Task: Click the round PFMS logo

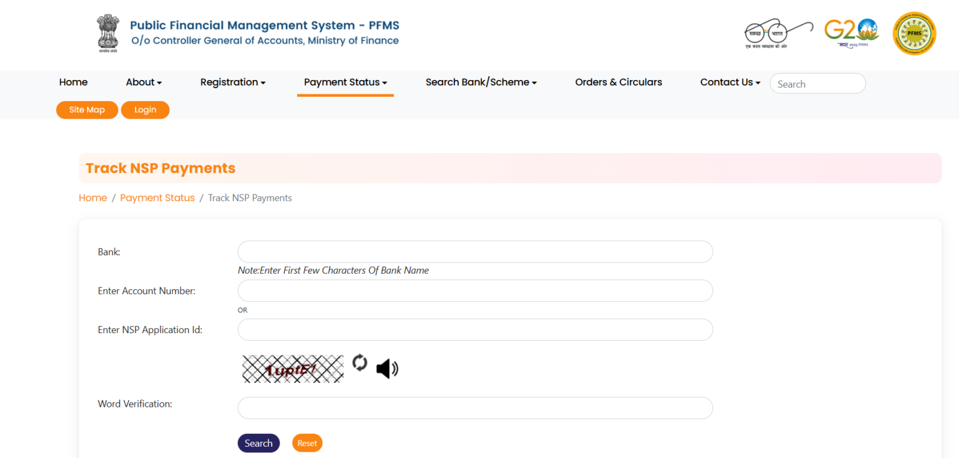Action: (x=914, y=34)
